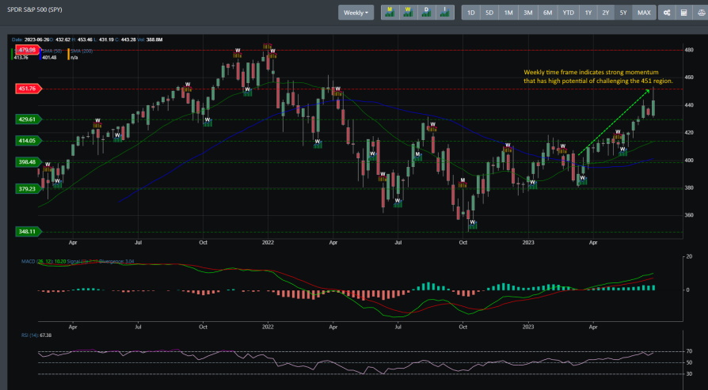Switch the range to 5Y
The width and height of the screenshot is (708, 390).
624,13
